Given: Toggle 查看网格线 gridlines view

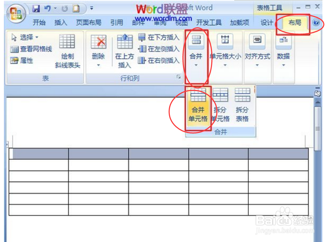Looking at the screenshot, I should (x=31, y=49).
